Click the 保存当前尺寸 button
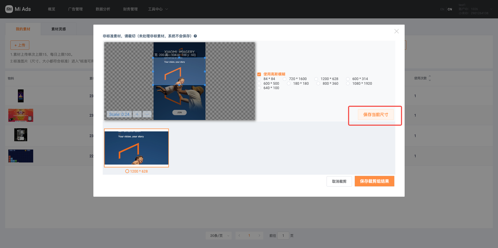498x248 pixels. 375,115
